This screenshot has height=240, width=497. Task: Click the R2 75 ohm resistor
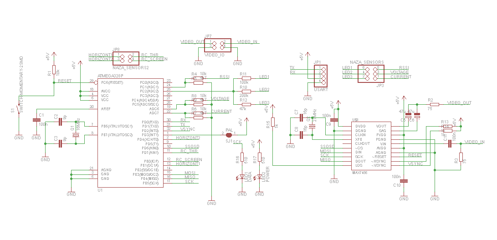tap(434, 104)
